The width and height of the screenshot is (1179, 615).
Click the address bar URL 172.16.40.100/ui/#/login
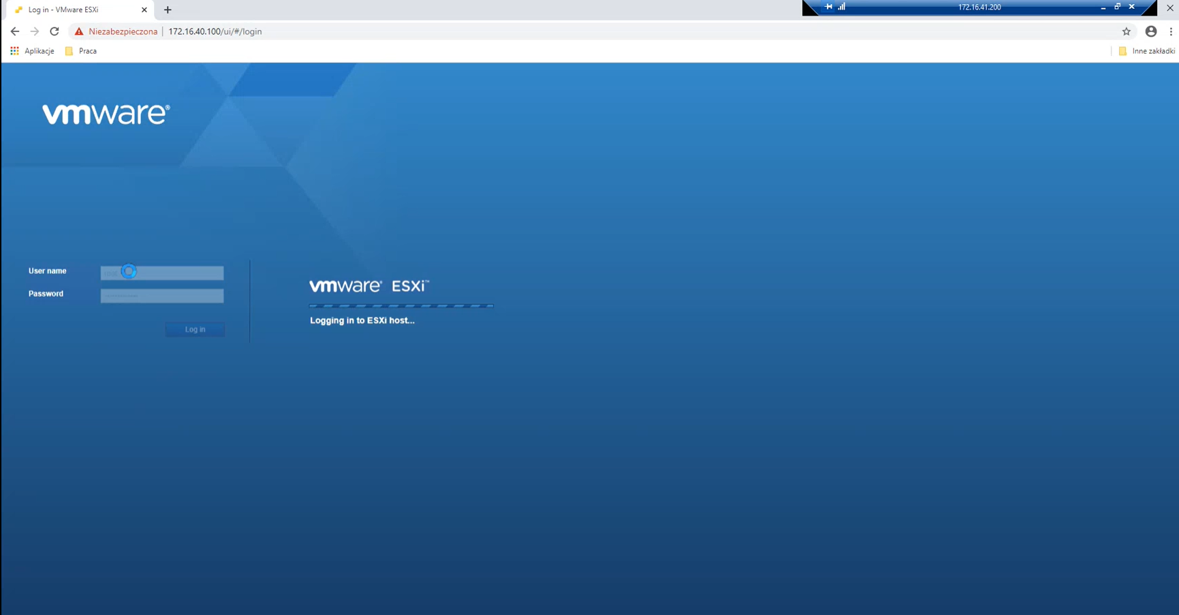tap(215, 31)
